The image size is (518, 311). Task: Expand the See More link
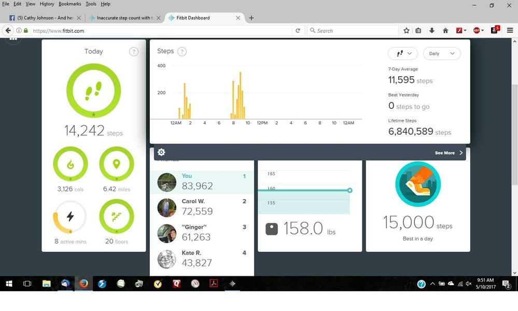[x=449, y=153]
